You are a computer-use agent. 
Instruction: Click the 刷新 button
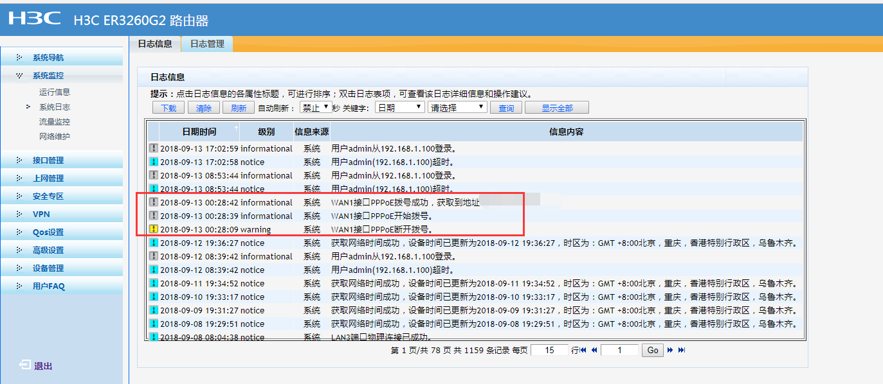(x=239, y=108)
